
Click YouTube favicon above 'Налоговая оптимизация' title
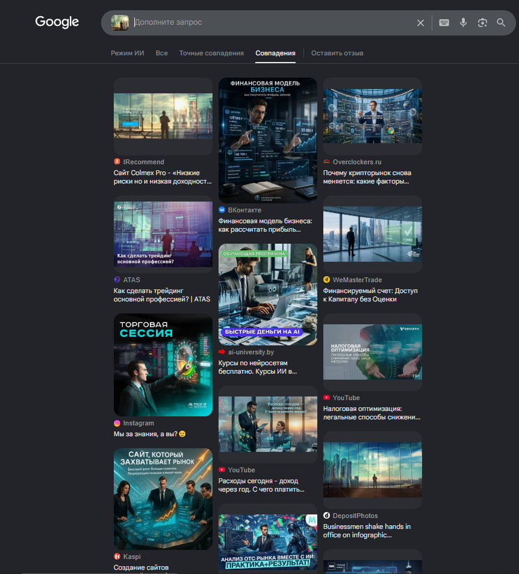pyautogui.click(x=327, y=398)
